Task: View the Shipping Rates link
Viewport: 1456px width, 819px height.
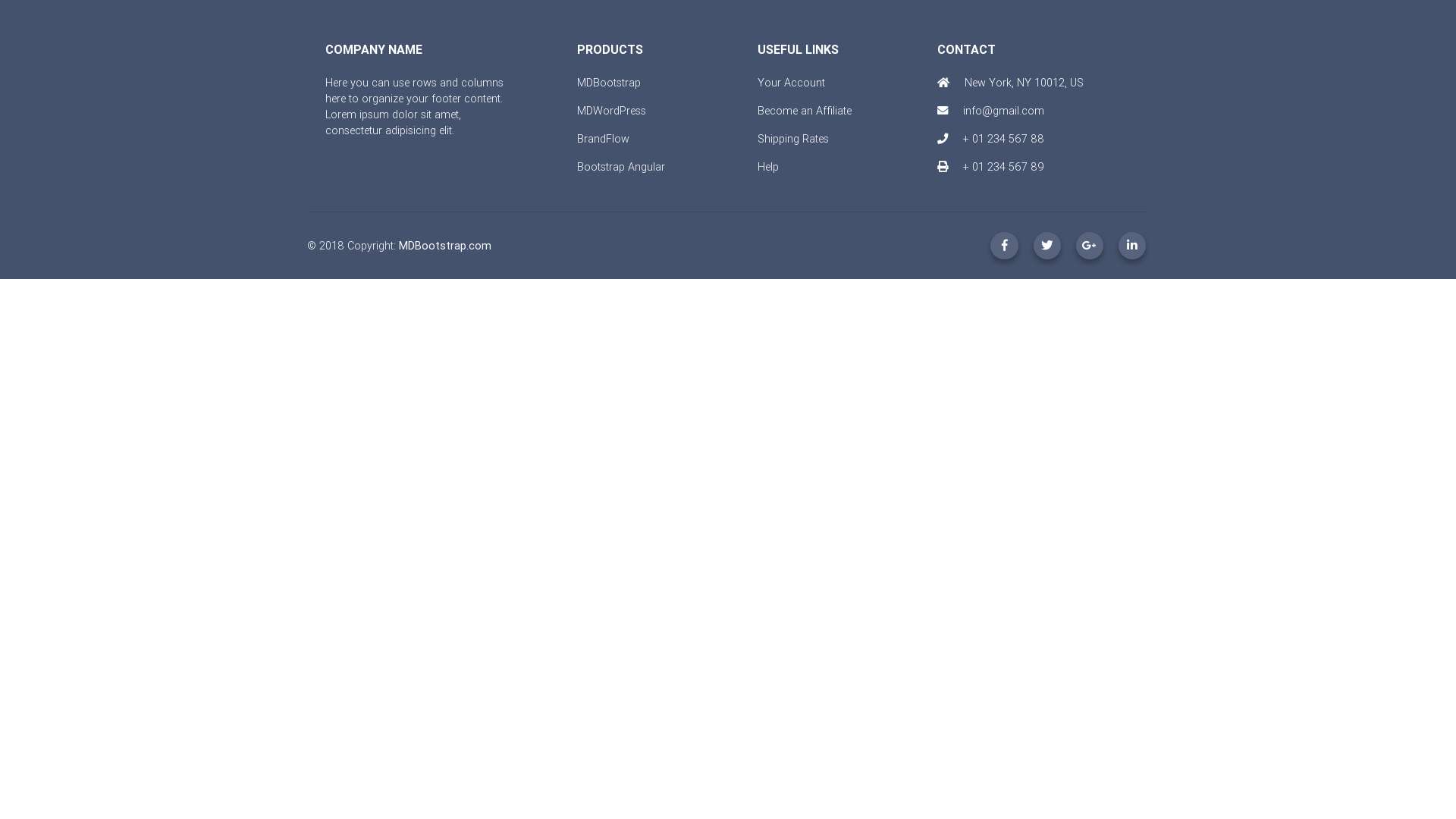Action: (x=792, y=139)
